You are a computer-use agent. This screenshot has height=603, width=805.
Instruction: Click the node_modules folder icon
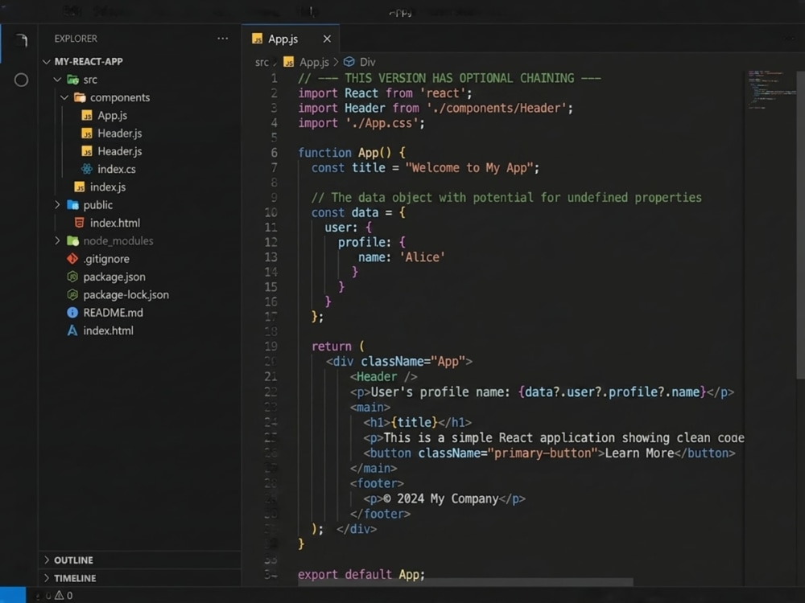(x=73, y=240)
